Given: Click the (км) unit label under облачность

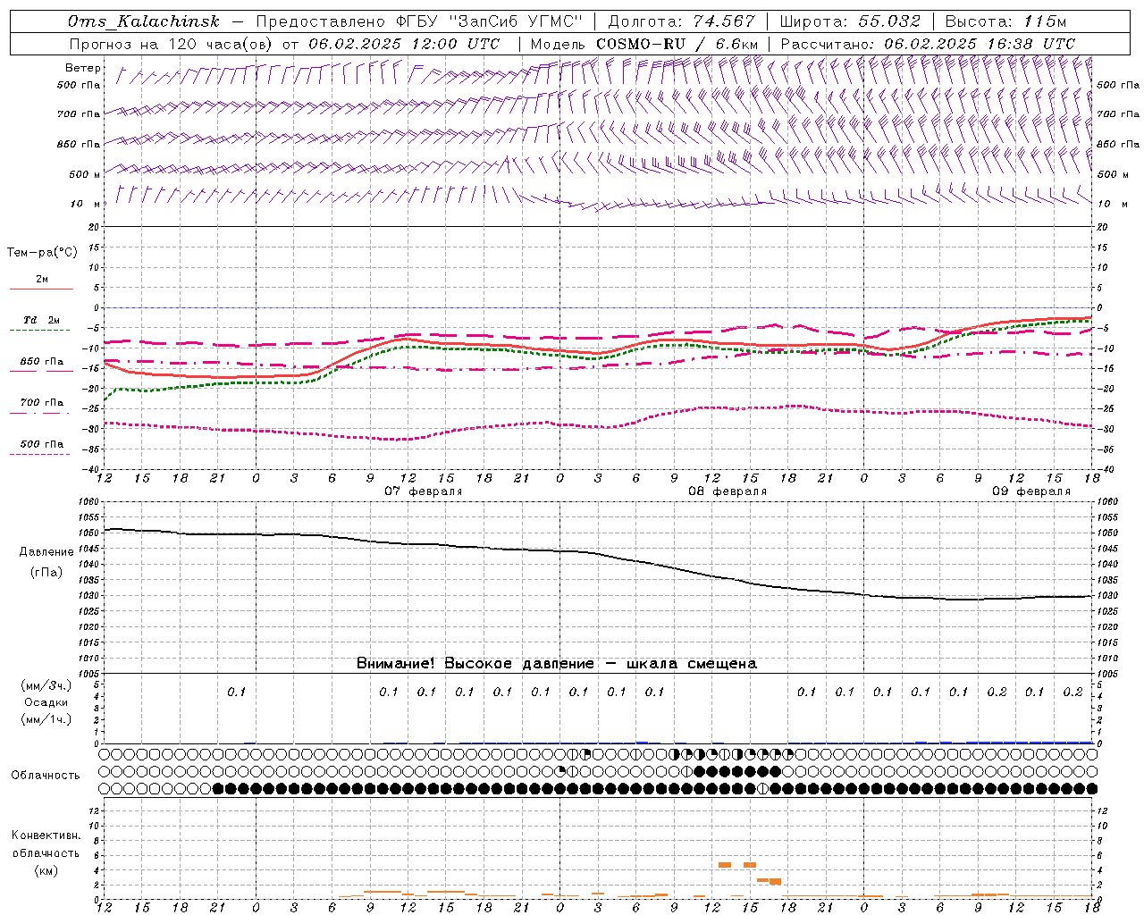Looking at the screenshot, I should [x=46, y=870].
